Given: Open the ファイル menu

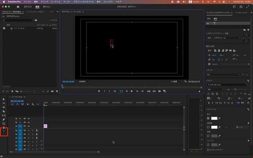Looking at the screenshot, I should tap(27, 2).
